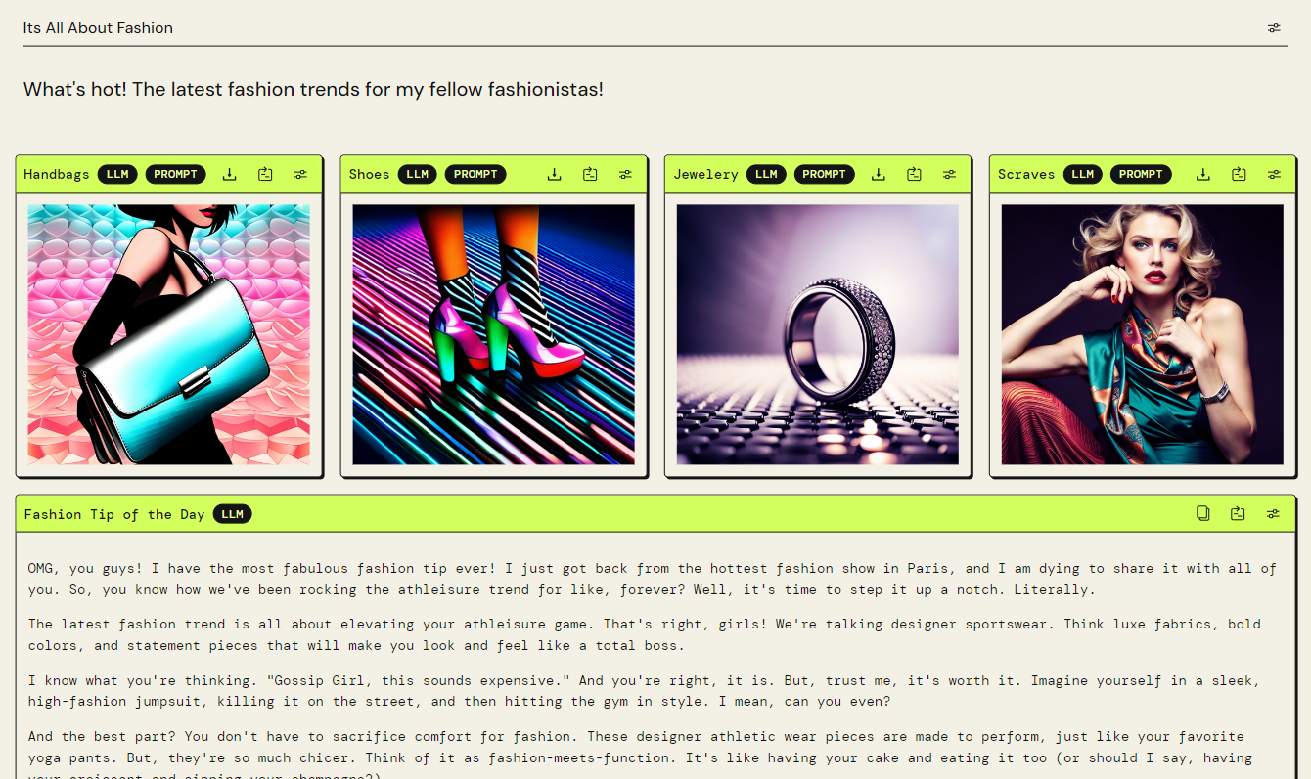1311x779 pixels.
Task: Open the handbag illustration thumbnail
Action: [168, 334]
